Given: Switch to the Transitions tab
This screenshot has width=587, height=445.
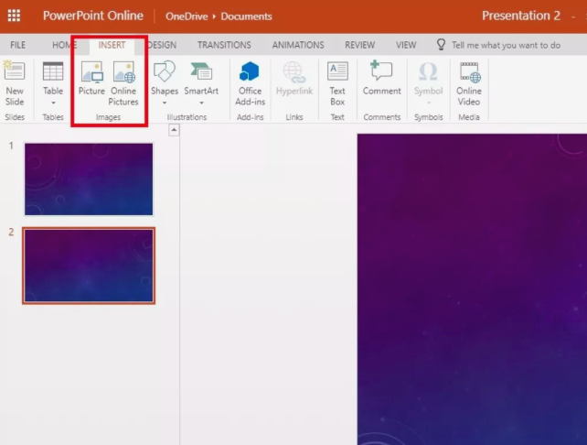Looking at the screenshot, I should tap(224, 45).
